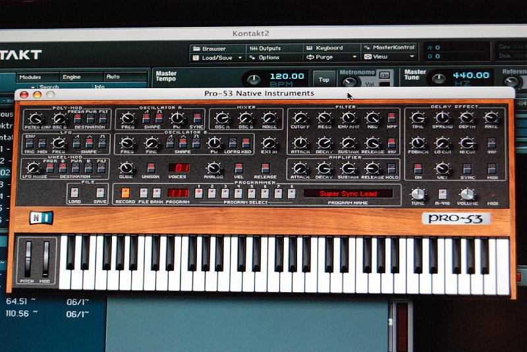Screen dimensions: 527x352
Task: Toggle Oscillator B LOFRQ switch
Action: click(233, 143)
